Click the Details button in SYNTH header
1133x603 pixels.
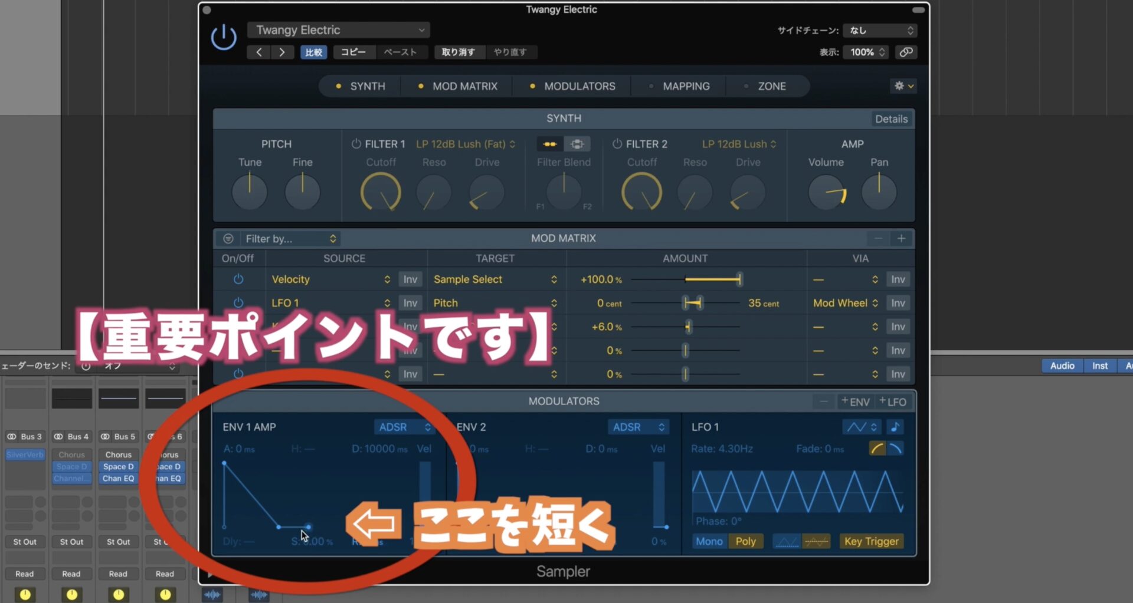(x=891, y=118)
